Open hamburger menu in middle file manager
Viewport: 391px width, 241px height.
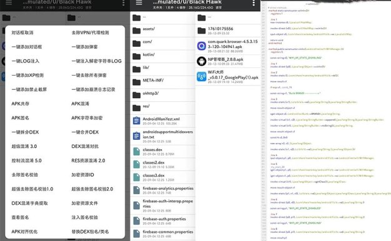click(139, 2)
